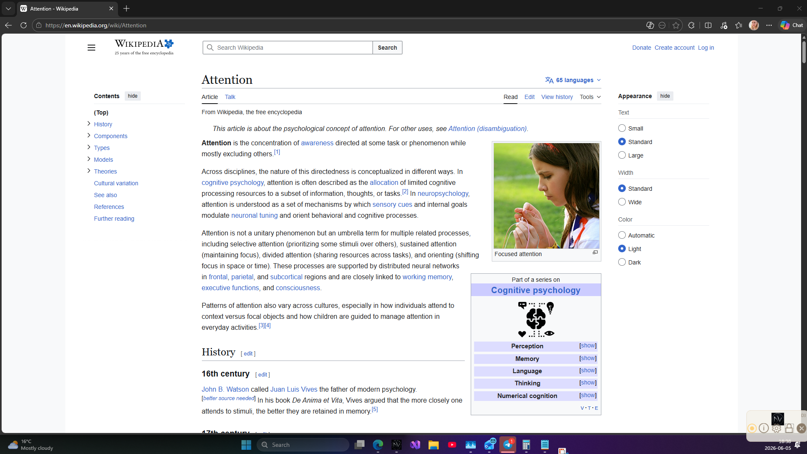Expand Types section in Contents
This screenshot has width=807, height=454.
(x=88, y=147)
